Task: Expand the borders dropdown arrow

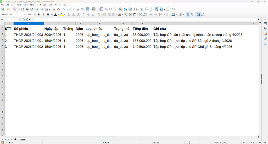Action: (164, 15)
